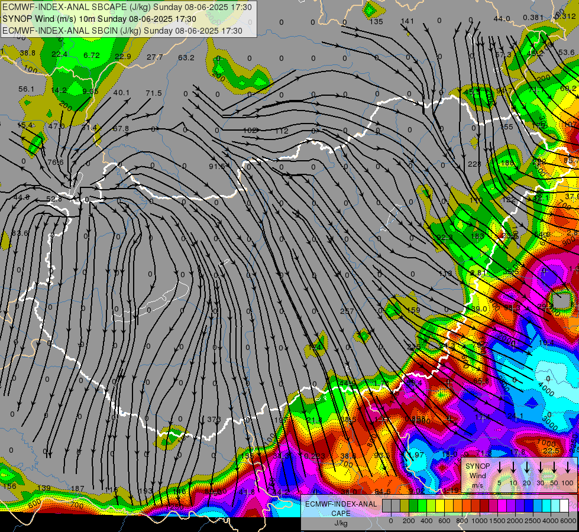Click the 257 value on the map
This screenshot has width=579, height=532.
pos(347,312)
